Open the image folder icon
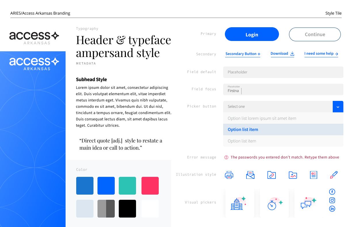The image size is (352, 227). point(293,175)
